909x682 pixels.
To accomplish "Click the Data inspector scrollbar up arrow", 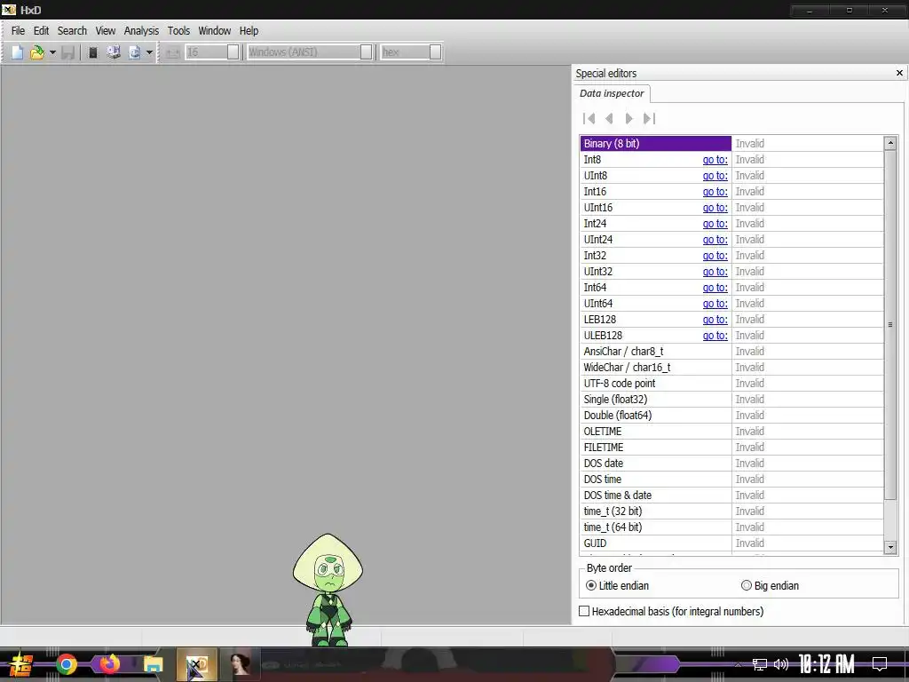I will [x=890, y=143].
